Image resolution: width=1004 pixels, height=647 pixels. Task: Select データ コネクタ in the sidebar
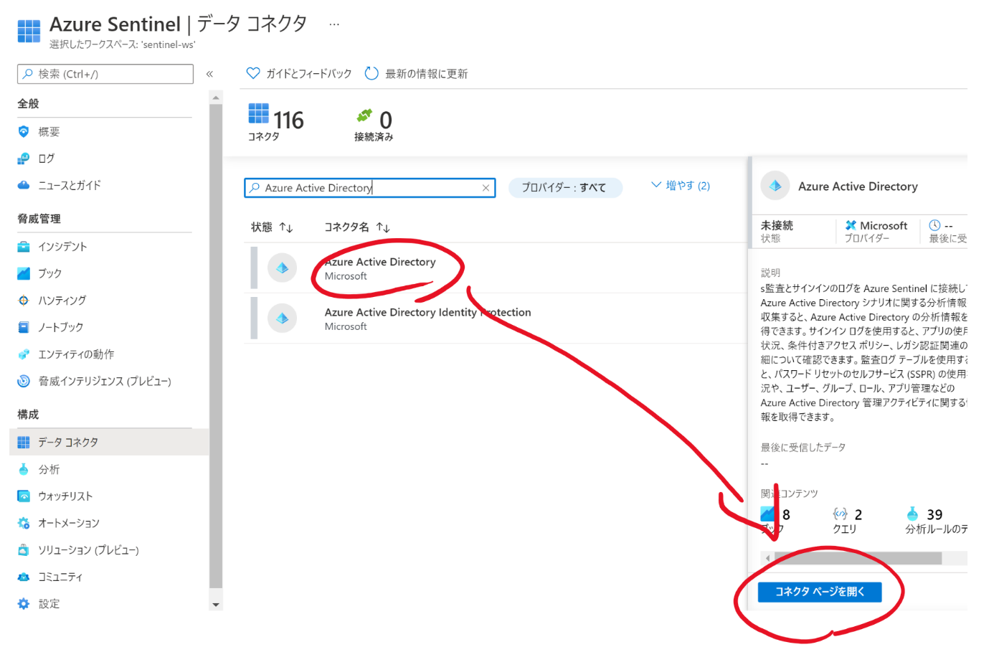109,442
